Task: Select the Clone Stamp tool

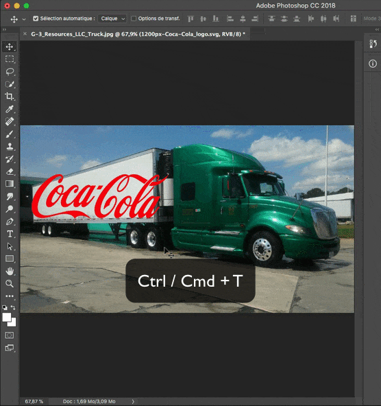Action: click(x=10, y=147)
